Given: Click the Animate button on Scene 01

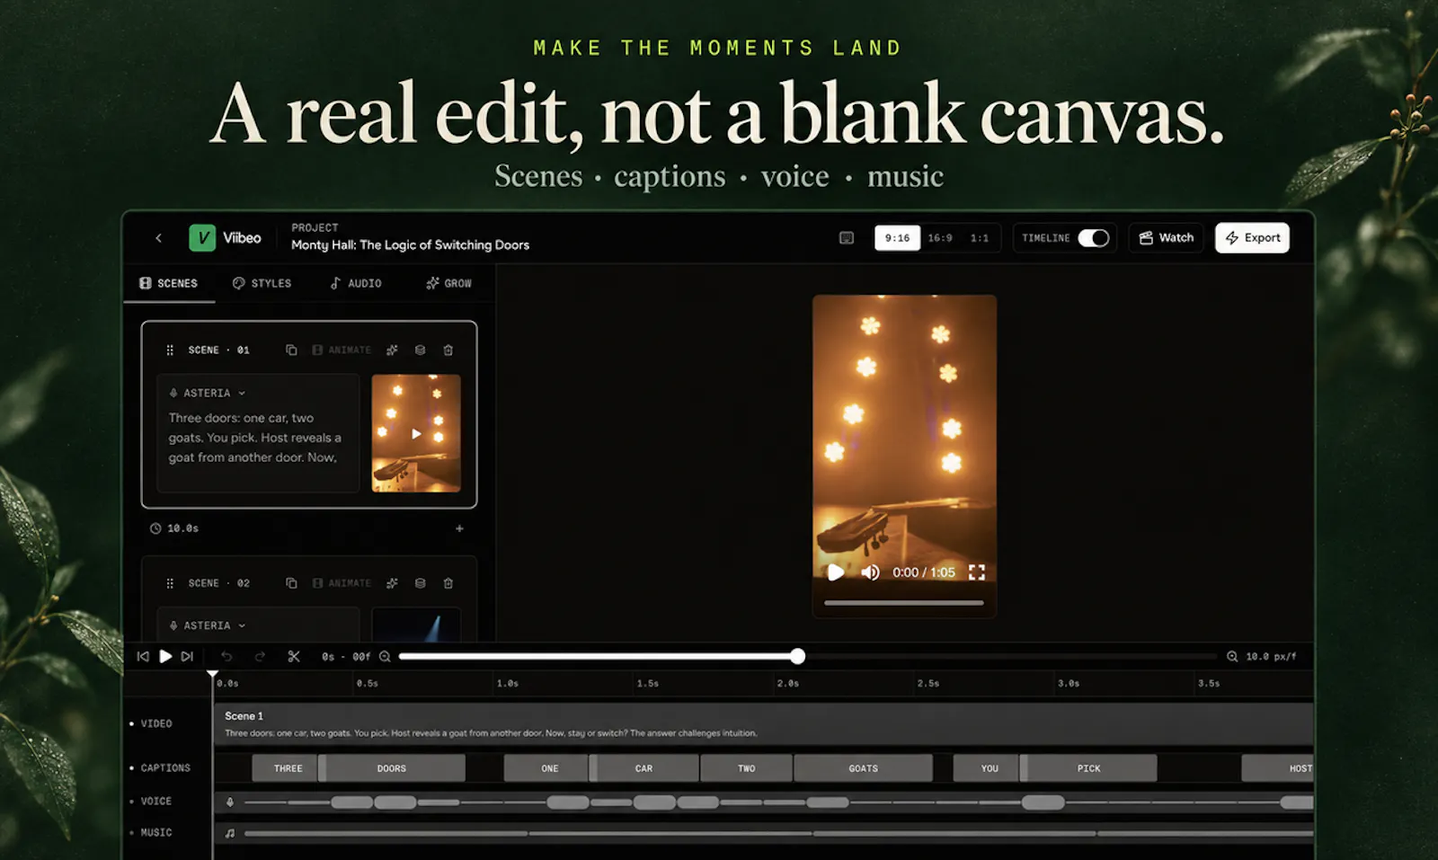Looking at the screenshot, I should pyautogui.click(x=342, y=350).
